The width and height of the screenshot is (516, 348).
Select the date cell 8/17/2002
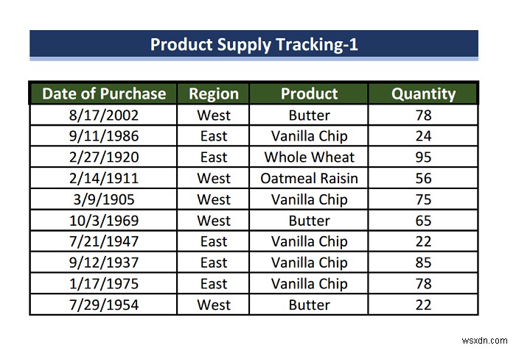(103, 116)
